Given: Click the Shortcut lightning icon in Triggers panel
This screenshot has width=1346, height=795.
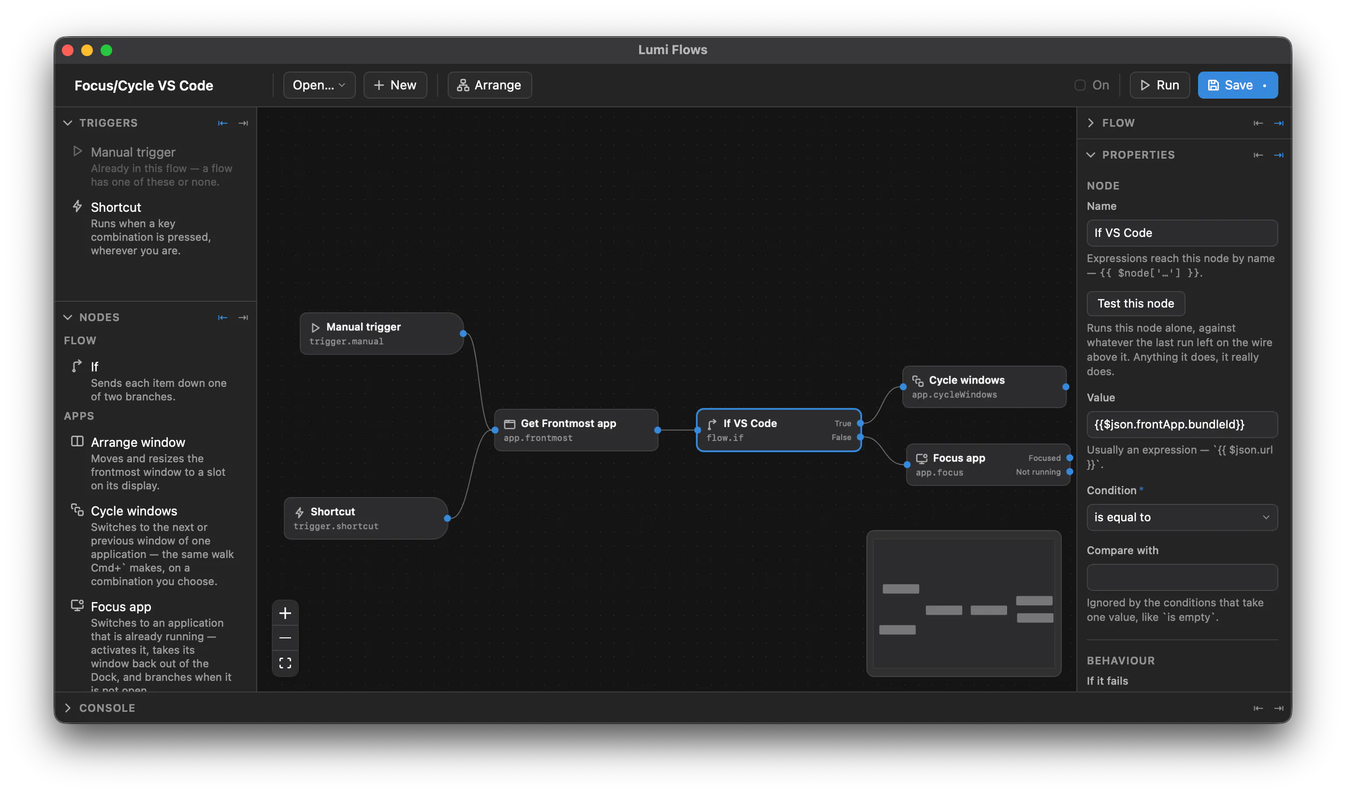Looking at the screenshot, I should coord(78,206).
